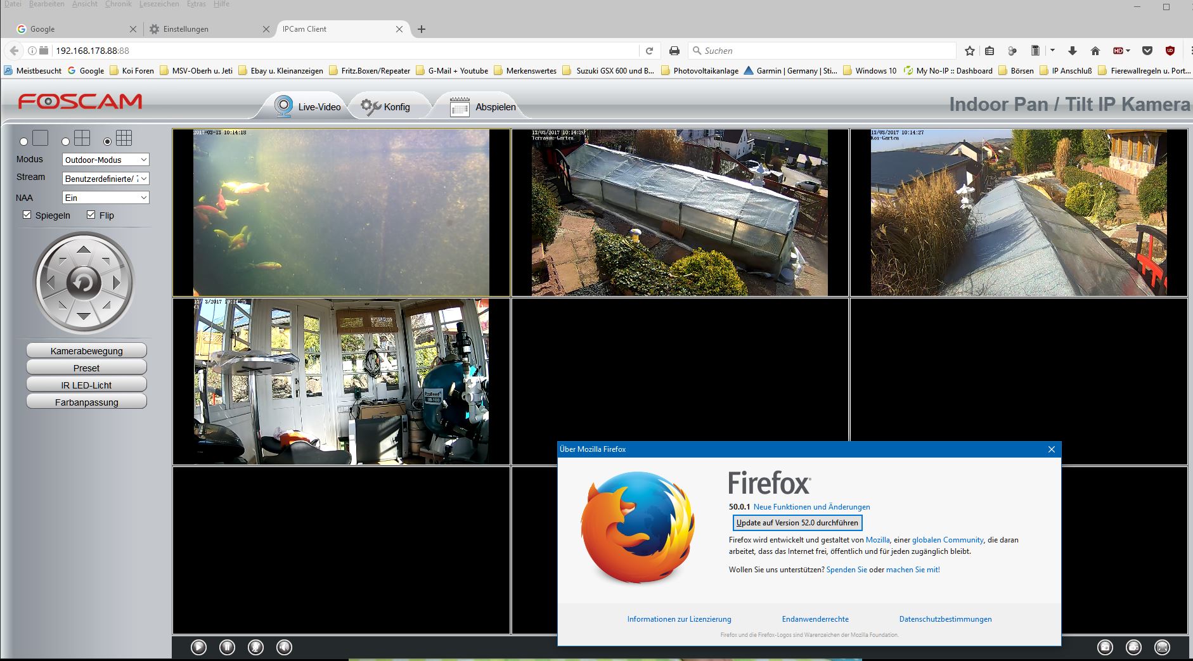Move the camera diagonally up-left
Screen dimensions: 1193x661
(x=61, y=260)
